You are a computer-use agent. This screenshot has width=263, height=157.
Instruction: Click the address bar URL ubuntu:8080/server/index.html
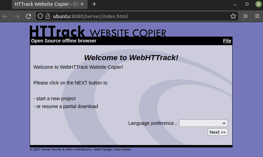tap(90, 16)
